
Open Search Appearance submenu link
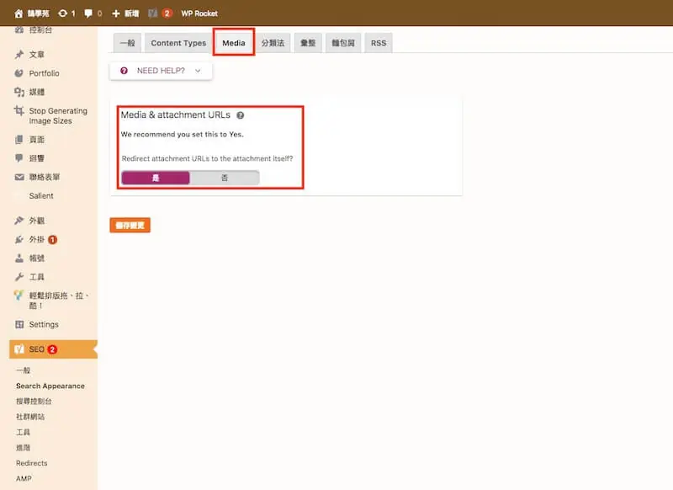(50, 386)
